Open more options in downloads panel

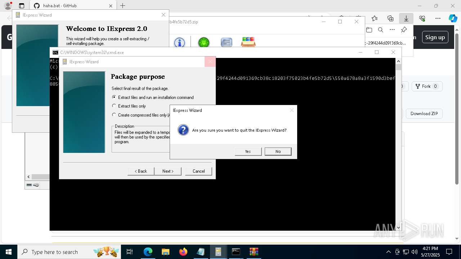[x=392, y=30]
